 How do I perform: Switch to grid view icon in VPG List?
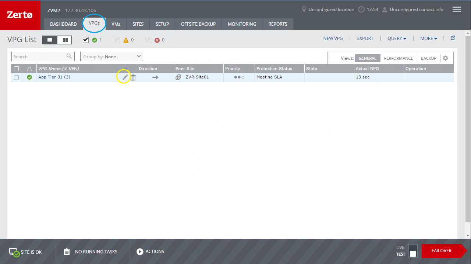[65, 40]
